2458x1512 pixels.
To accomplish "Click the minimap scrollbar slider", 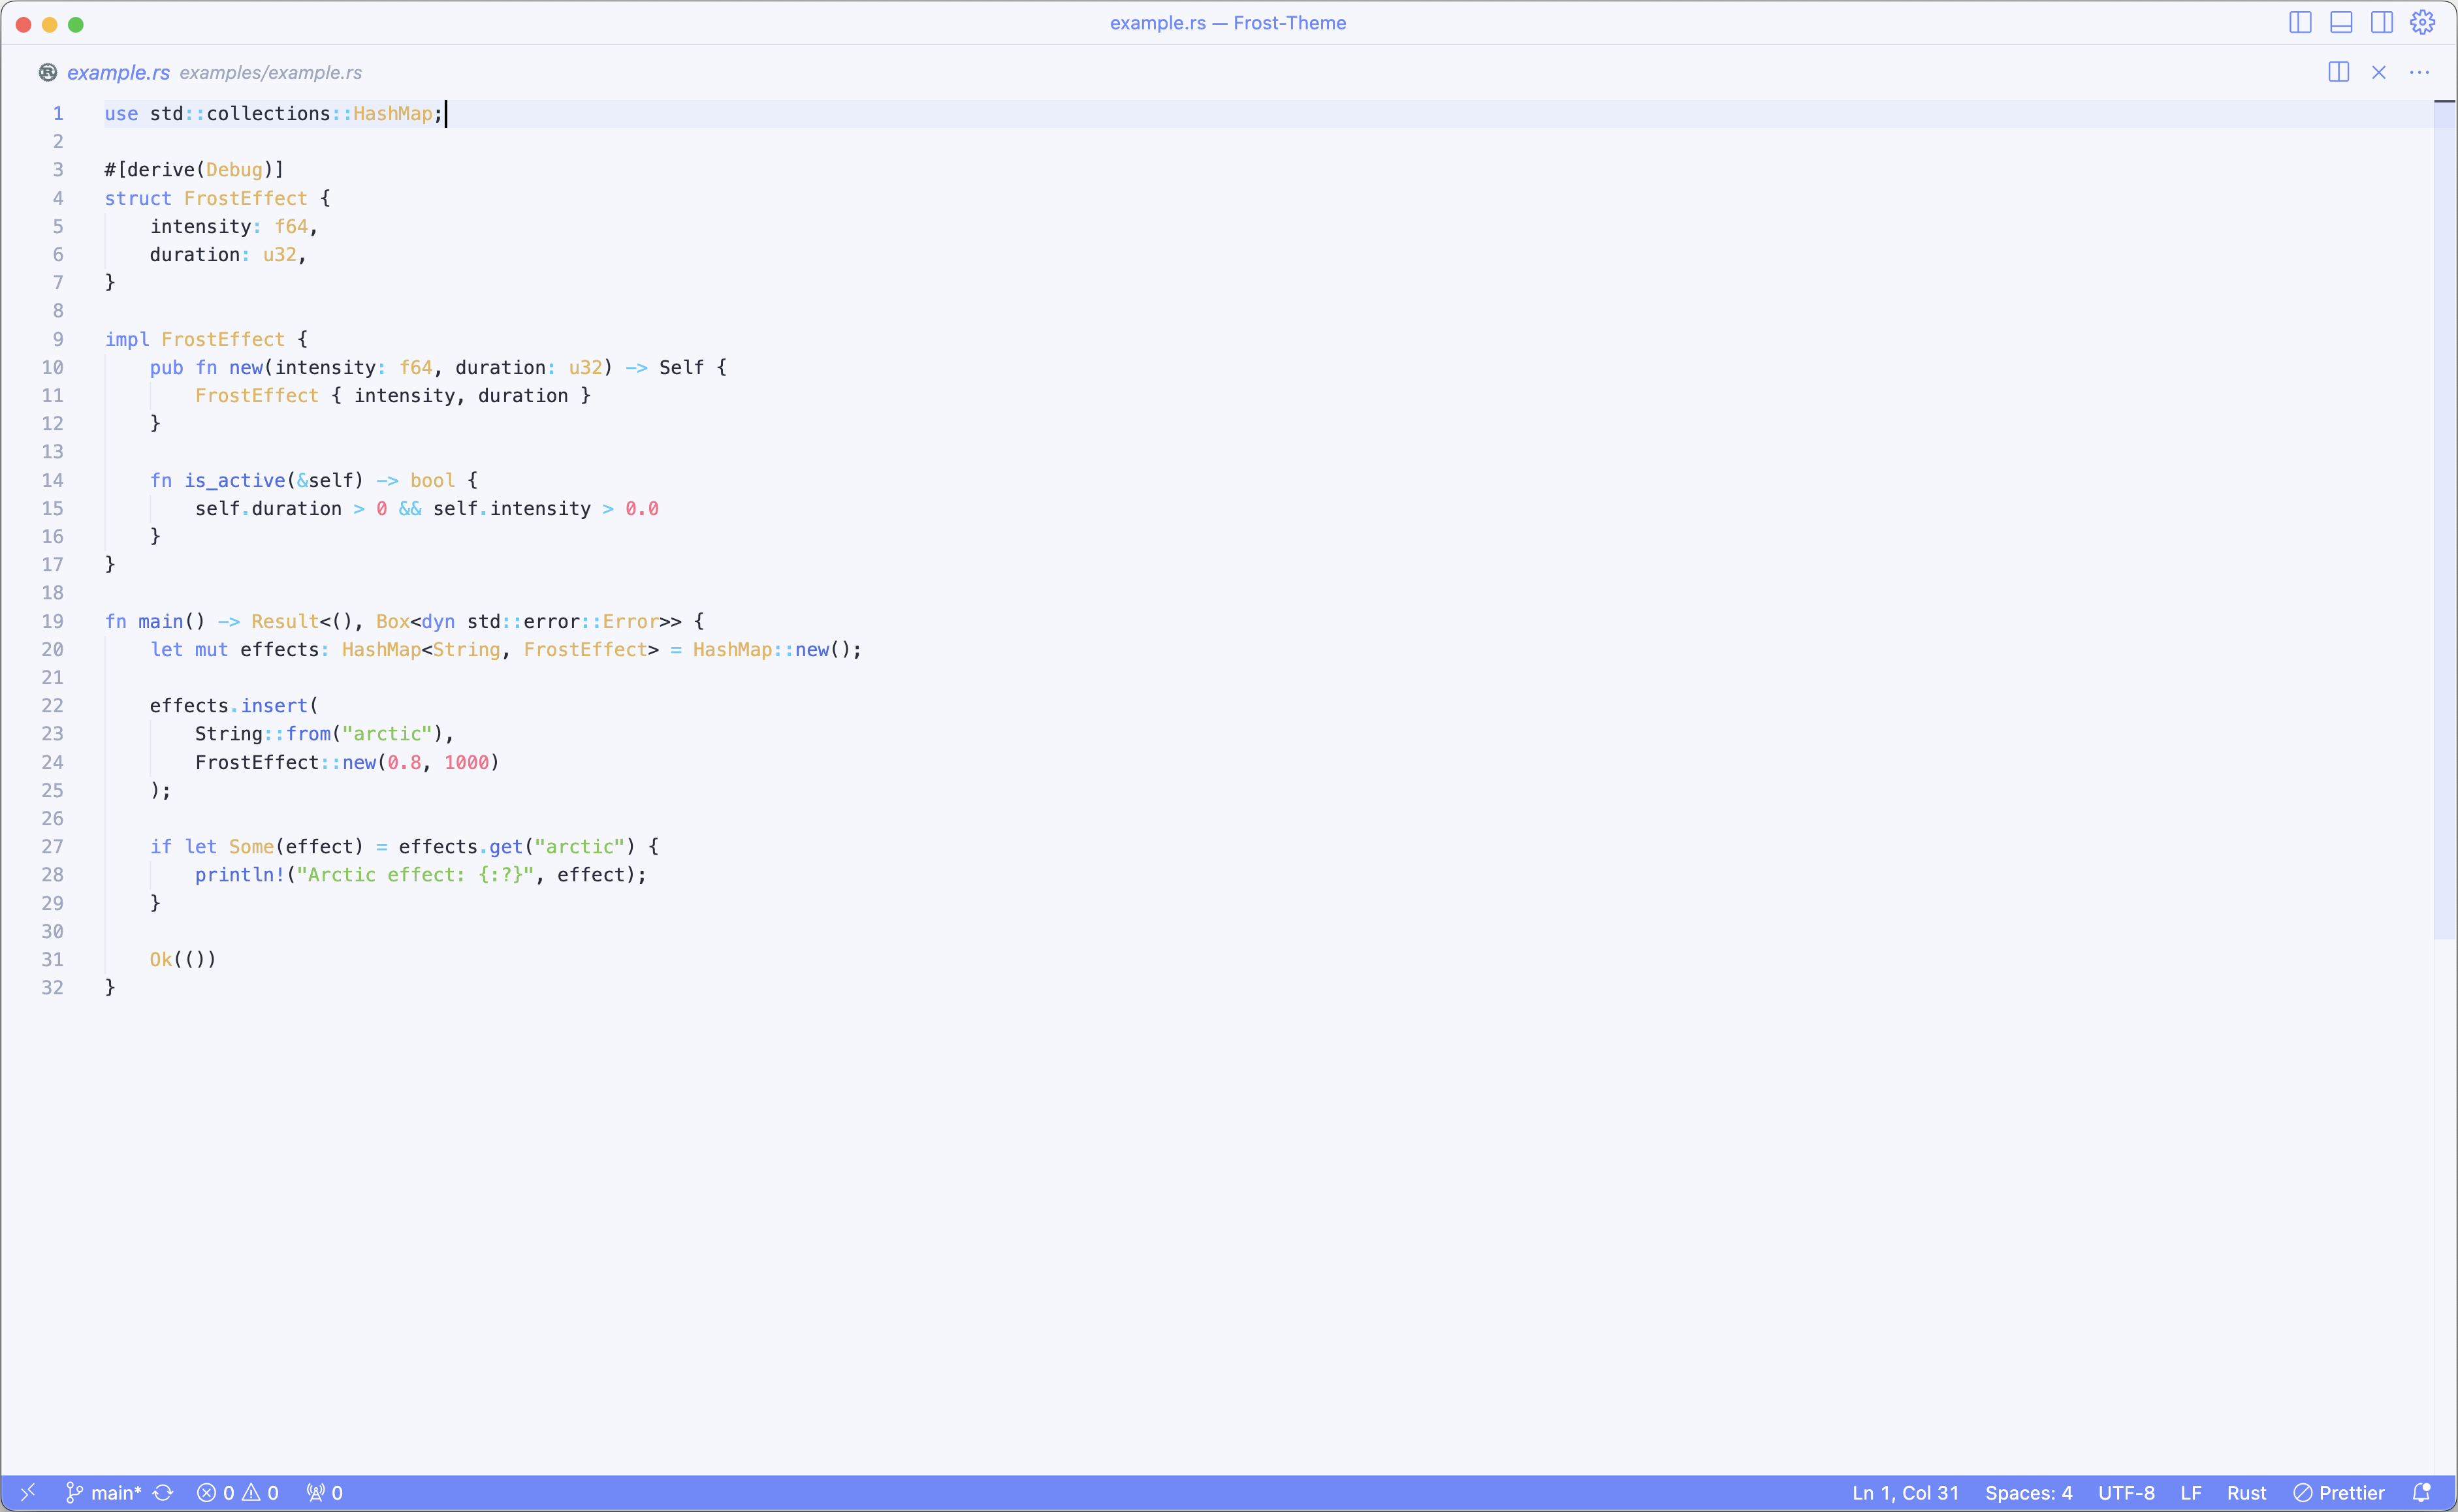I will pos(2444,520).
